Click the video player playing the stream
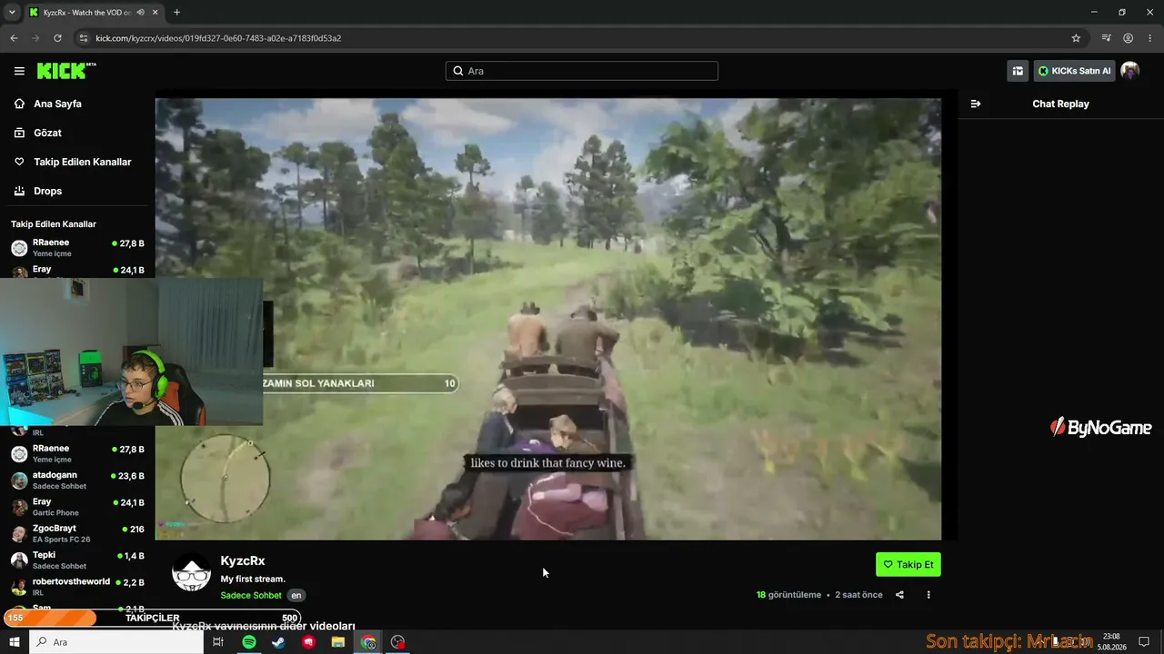Image resolution: width=1164 pixels, height=654 pixels. [x=548, y=319]
